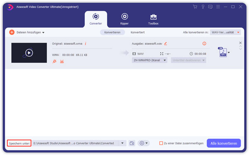249x155 pixels.
Task: Switch to the Ripper tab
Action: click(124, 19)
